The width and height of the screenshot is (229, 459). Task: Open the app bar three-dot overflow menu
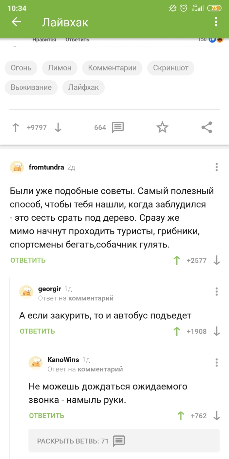coord(215,22)
